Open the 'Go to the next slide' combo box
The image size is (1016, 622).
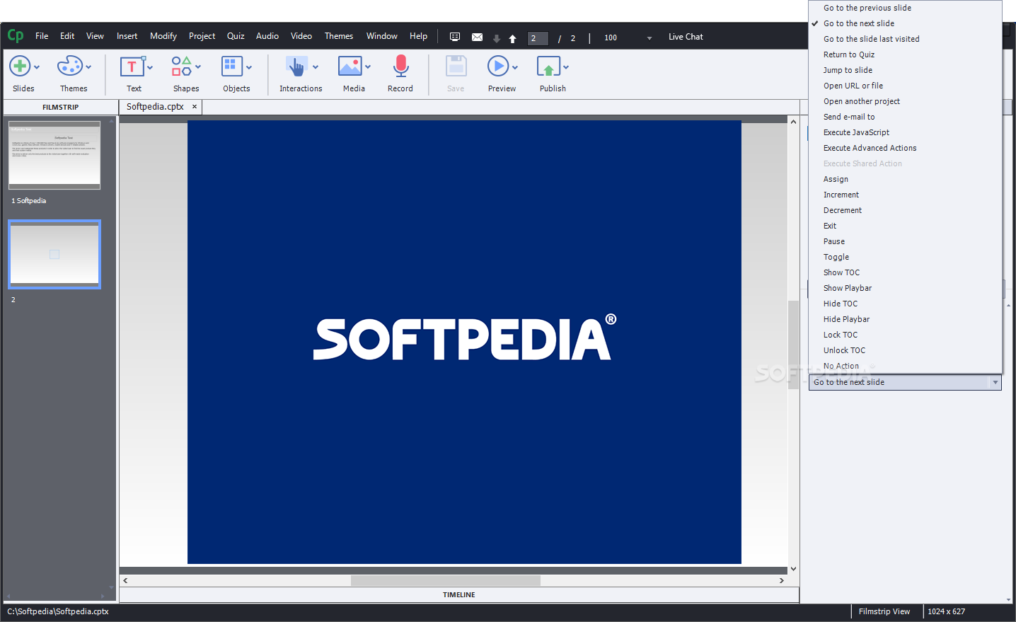point(905,382)
